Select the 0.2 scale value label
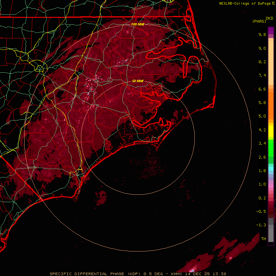276x276 pixels. [262, 198]
